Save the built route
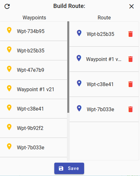This screenshot has height=176, width=140. pyautogui.click(x=69, y=168)
